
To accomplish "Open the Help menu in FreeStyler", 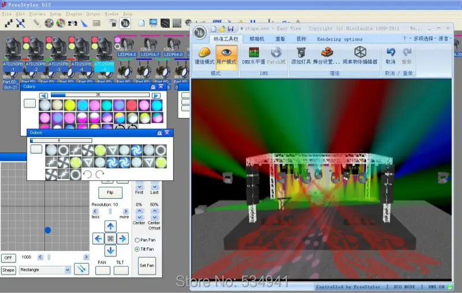I will [128, 14].
